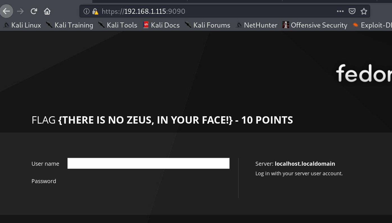392x223 pixels.
Task: Open the Kali Training bookmark
Action: pos(70,25)
